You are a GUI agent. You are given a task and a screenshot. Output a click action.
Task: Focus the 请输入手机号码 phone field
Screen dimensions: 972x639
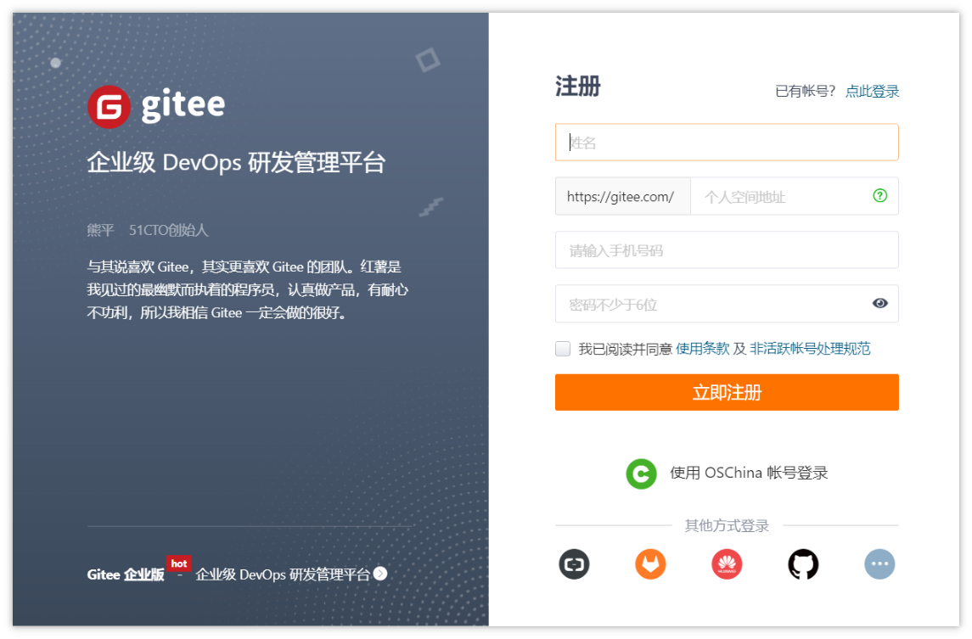(727, 250)
